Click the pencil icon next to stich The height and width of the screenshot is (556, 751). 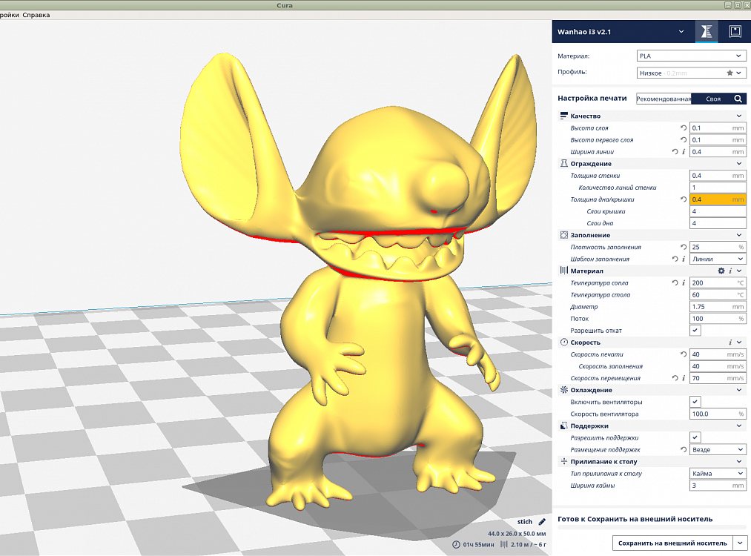(542, 522)
